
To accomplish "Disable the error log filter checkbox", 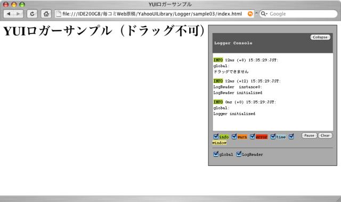I will (252, 136).
